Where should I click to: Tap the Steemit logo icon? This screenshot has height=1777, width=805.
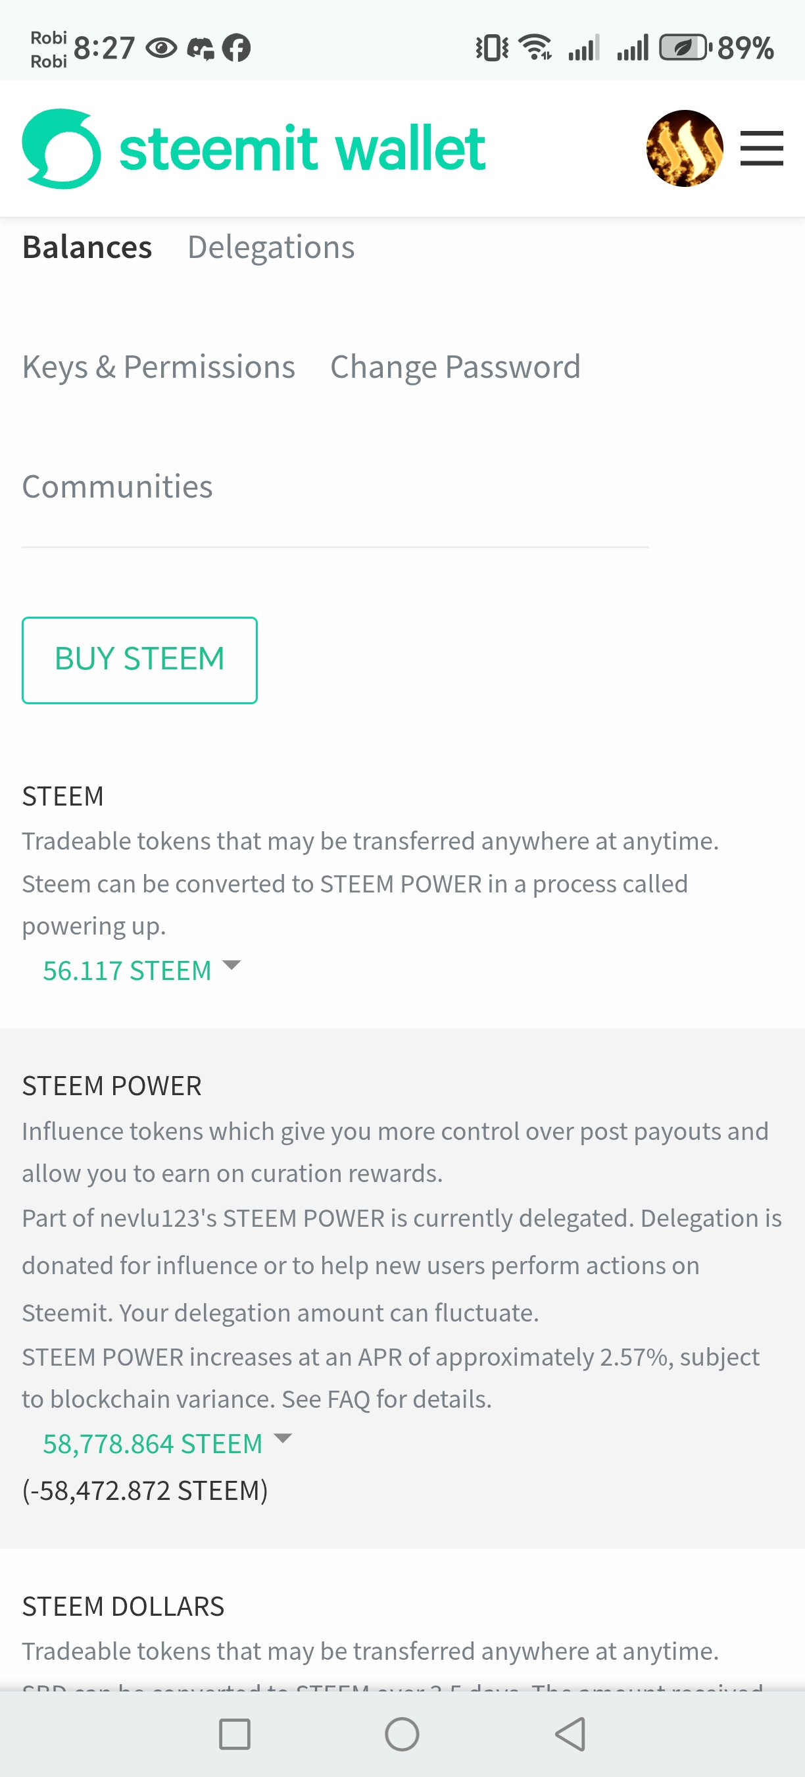(61, 149)
